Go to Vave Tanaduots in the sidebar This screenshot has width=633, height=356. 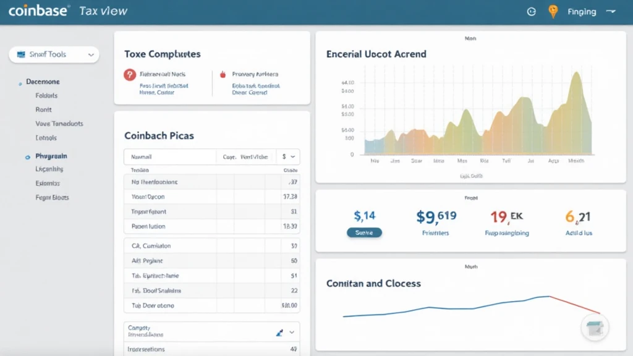coord(59,124)
